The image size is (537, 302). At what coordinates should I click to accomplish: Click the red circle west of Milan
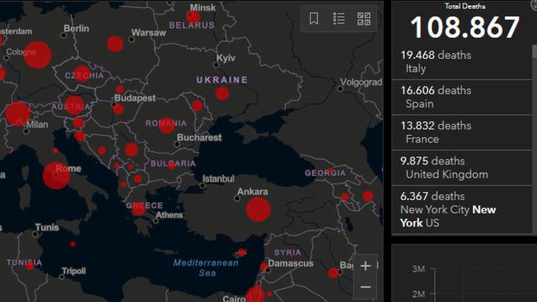pyautogui.click(x=17, y=114)
